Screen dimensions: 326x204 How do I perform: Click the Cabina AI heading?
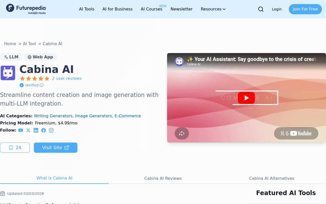[47, 69]
